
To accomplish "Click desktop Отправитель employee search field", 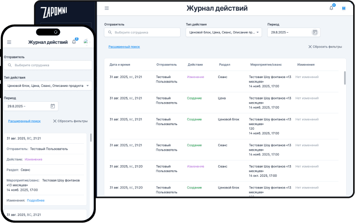I will point(142,32).
